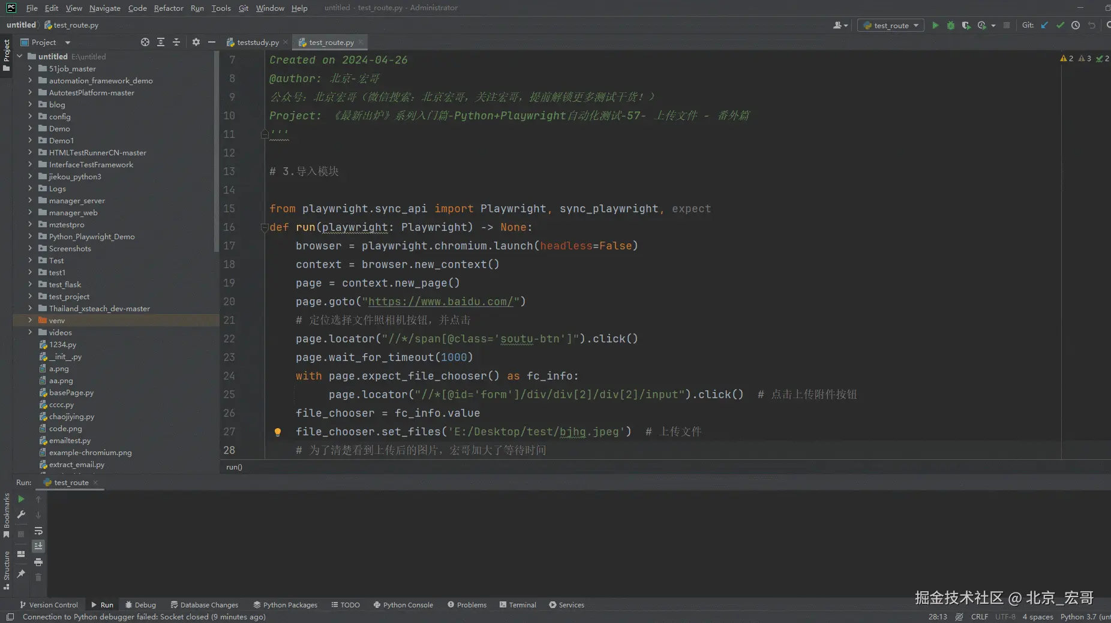The height and width of the screenshot is (623, 1111).
Task: Open the Refactor menu
Action: click(x=169, y=8)
